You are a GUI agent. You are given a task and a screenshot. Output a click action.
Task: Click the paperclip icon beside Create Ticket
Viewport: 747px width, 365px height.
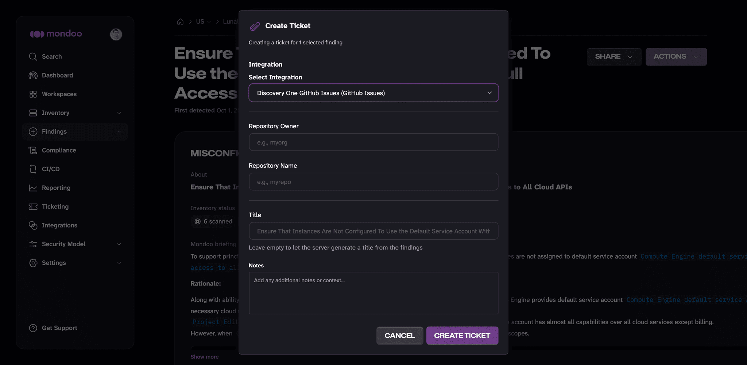tap(255, 26)
